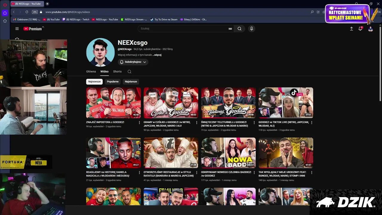Open Opera sidebar home icon
Viewport: 382px width, 215px height.
pyautogui.click(x=5, y=13)
